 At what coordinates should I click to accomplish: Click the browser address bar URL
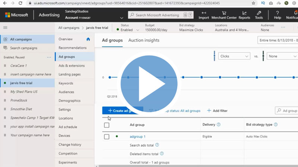[x=127, y=3]
